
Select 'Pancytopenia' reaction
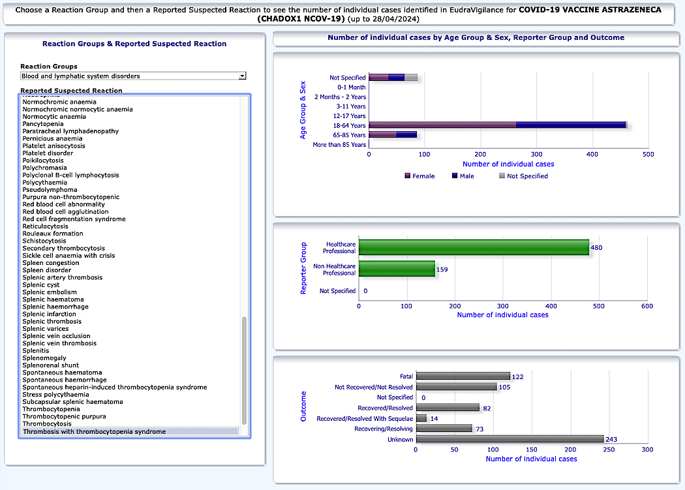(43, 124)
